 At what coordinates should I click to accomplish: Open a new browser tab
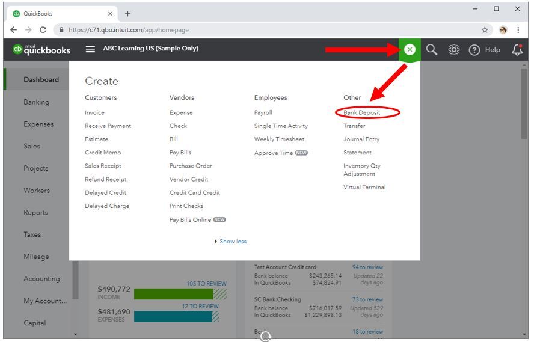click(x=127, y=14)
